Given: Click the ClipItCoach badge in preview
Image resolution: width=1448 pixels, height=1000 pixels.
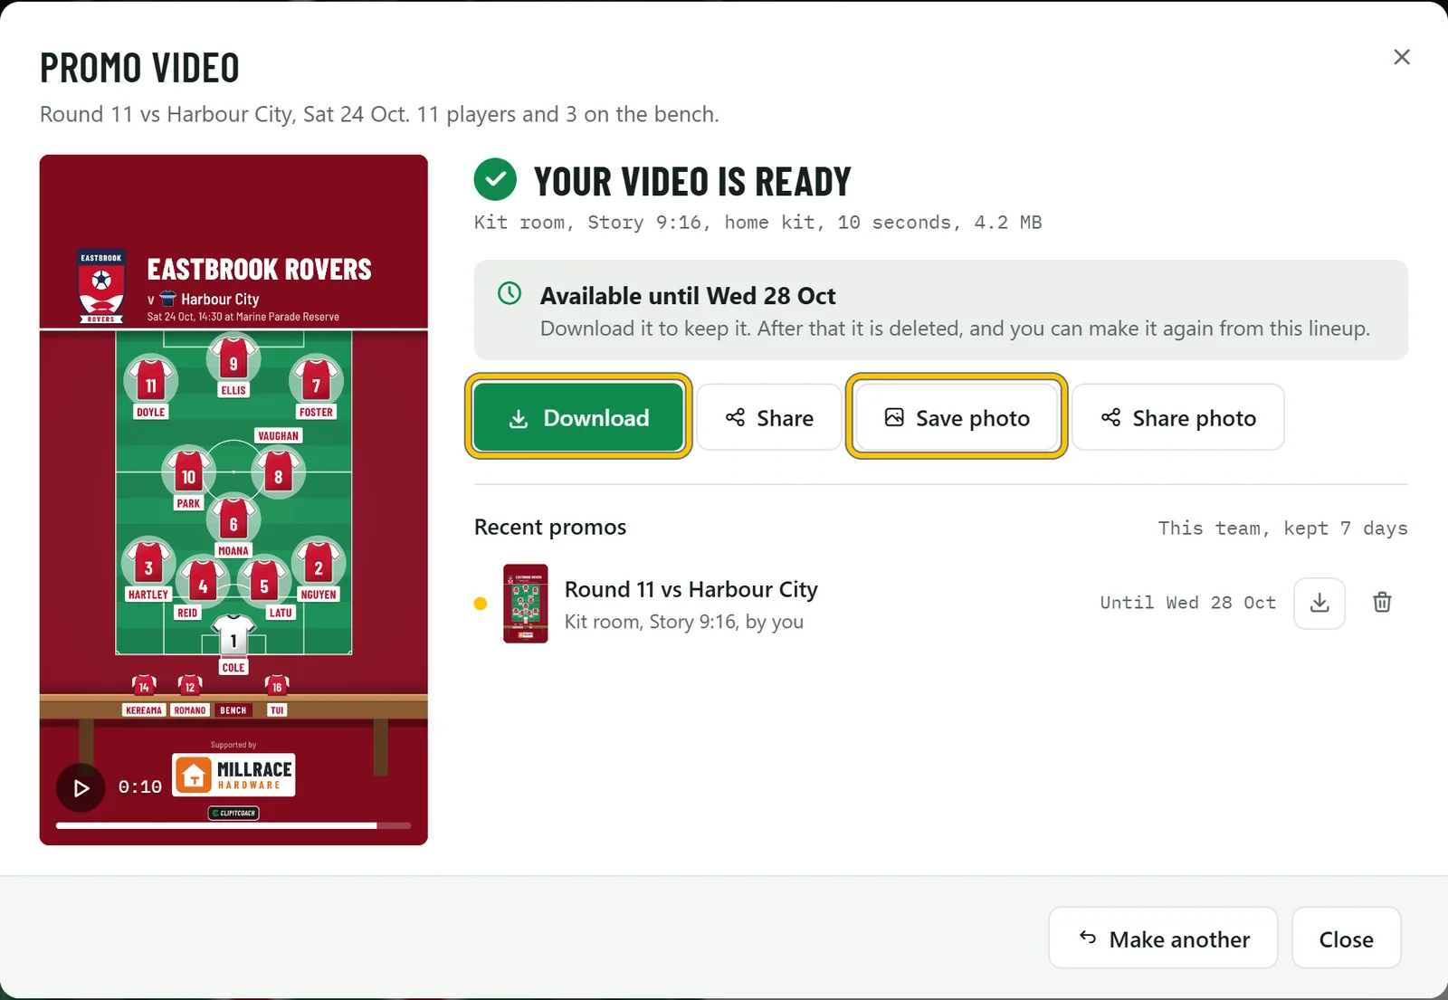Looking at the screenshot, I should pos(234,813).
